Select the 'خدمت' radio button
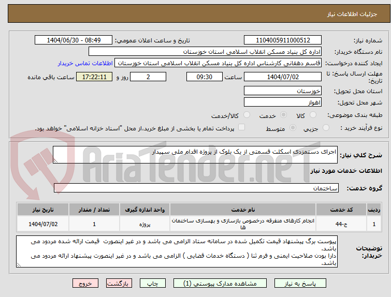 pos(283,115)
